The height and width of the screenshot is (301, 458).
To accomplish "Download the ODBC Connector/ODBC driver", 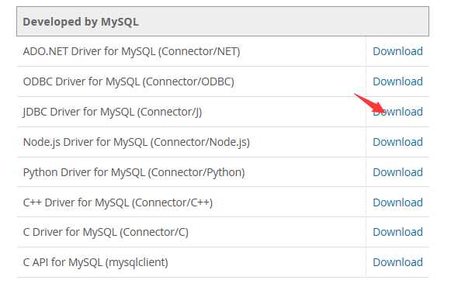I will pos(397,81).
